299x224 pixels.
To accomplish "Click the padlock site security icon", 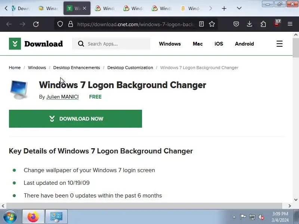I will pos(71,24).
